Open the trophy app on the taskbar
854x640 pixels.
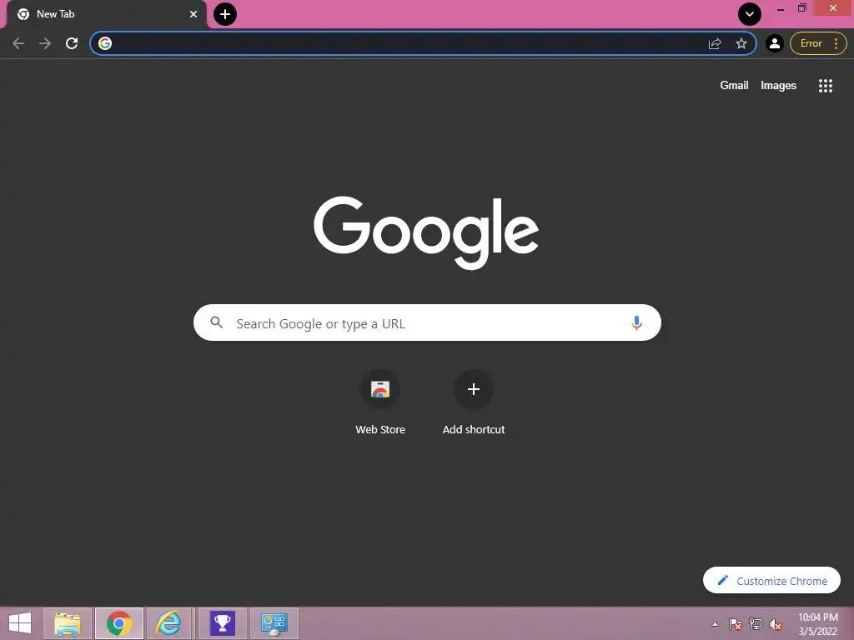pos(222,623)
